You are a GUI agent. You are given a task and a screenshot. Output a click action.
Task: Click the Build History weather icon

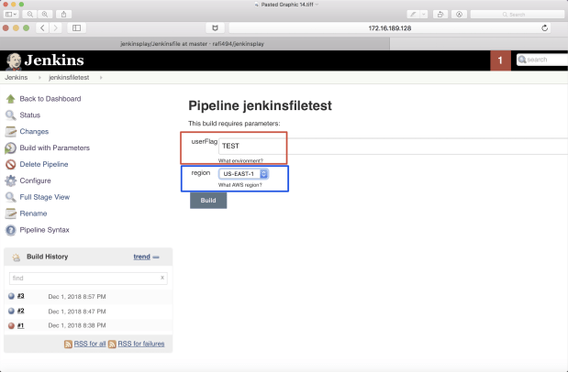click(16, 257)
